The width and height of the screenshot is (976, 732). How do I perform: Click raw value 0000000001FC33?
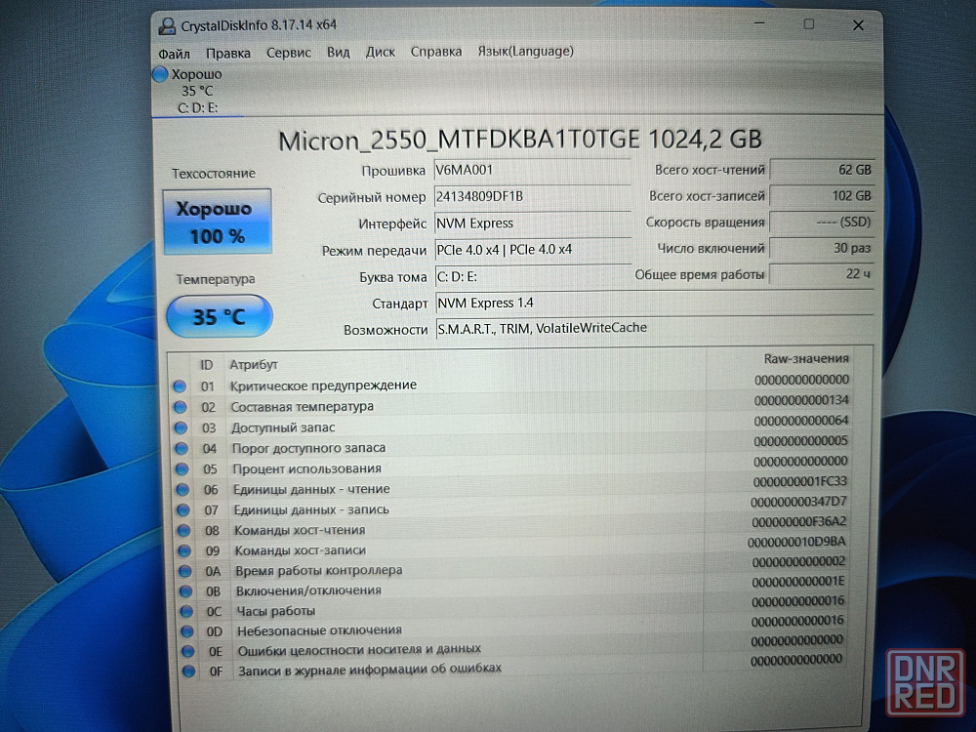(800, 481)
